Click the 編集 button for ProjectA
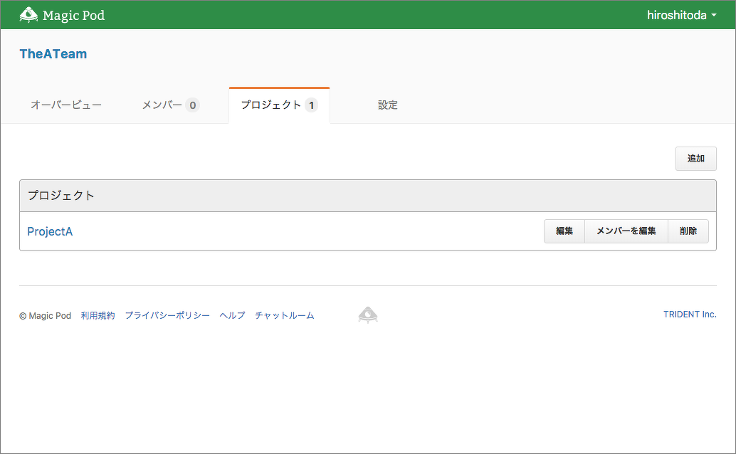 click(x=564, y=231)
